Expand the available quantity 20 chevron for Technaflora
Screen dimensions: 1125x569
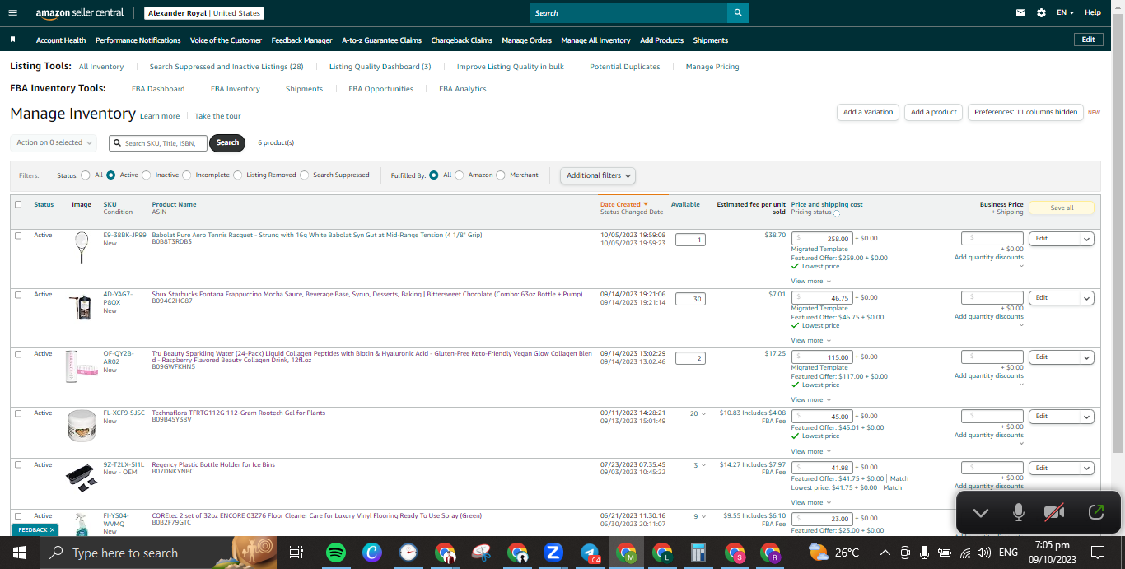coord(703,413)
